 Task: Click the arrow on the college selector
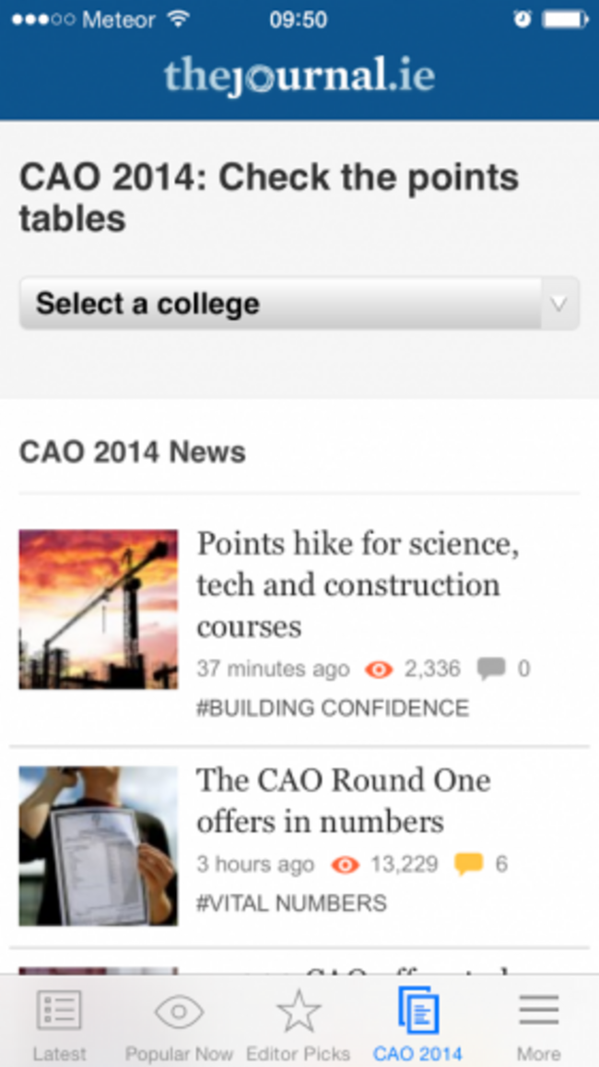558,303
